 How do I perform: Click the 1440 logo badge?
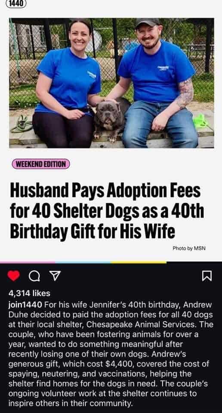point(16,3)
